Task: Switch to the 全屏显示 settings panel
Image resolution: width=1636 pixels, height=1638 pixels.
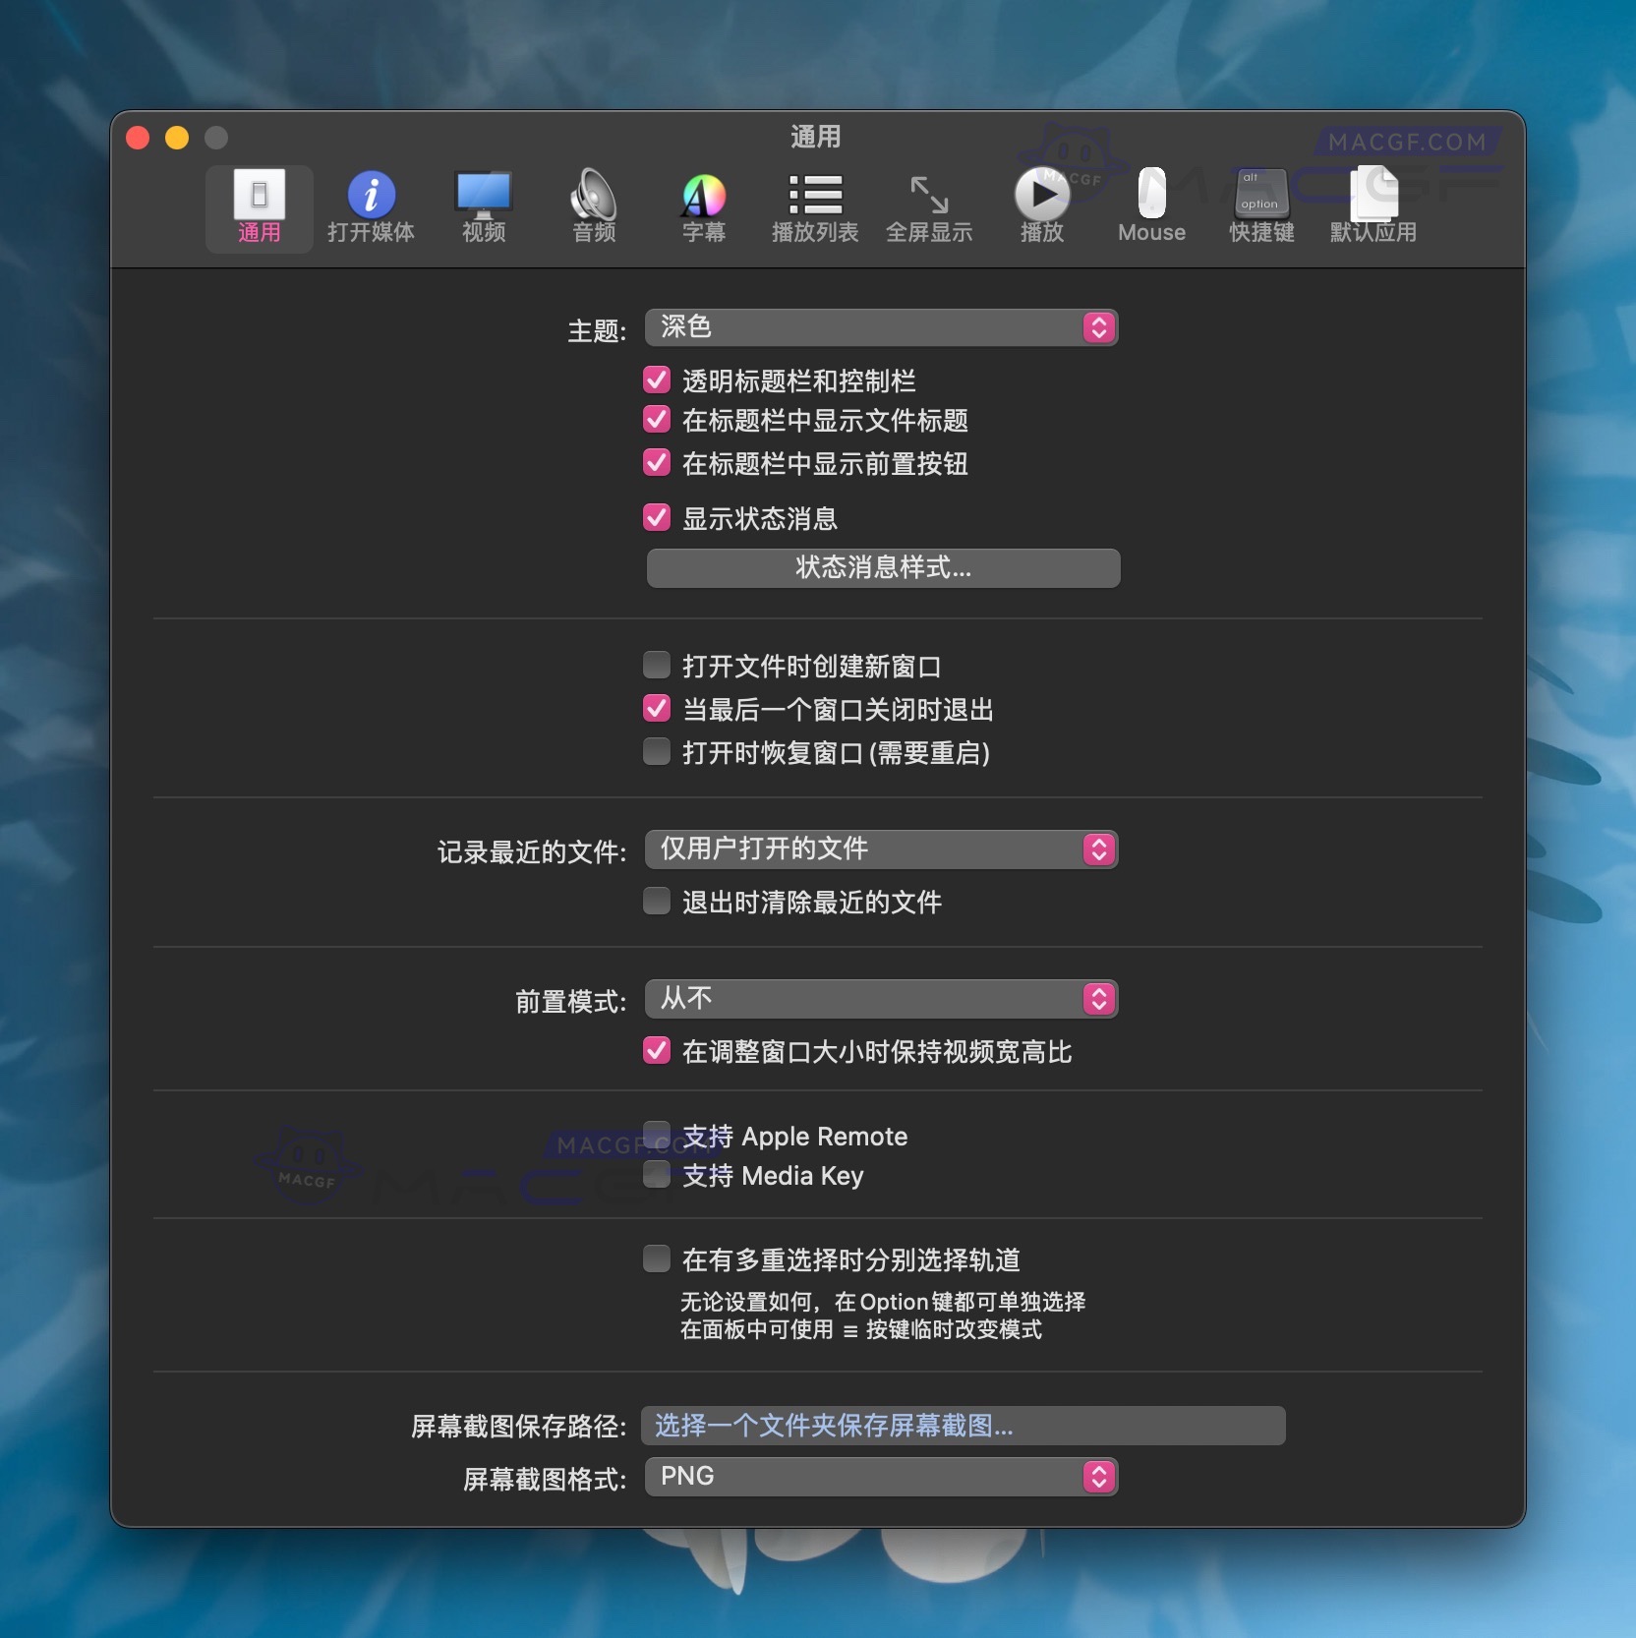Action: [929, 206]
